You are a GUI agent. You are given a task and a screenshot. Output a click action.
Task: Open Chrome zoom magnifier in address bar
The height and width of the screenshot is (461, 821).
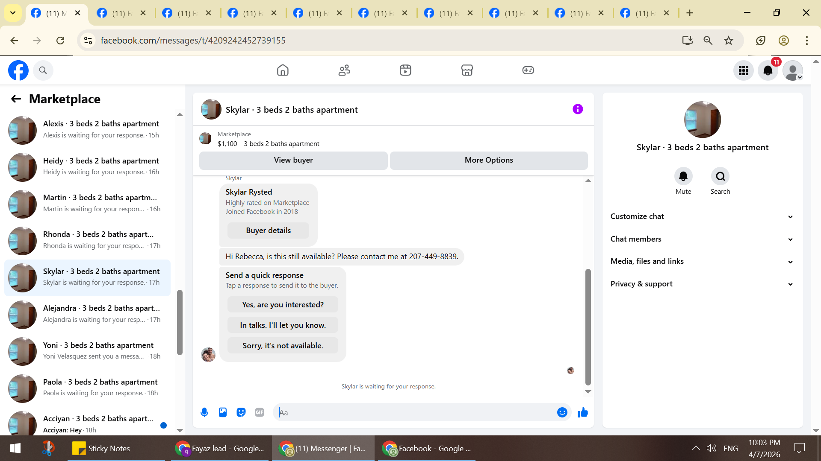(x=708, y=41)
